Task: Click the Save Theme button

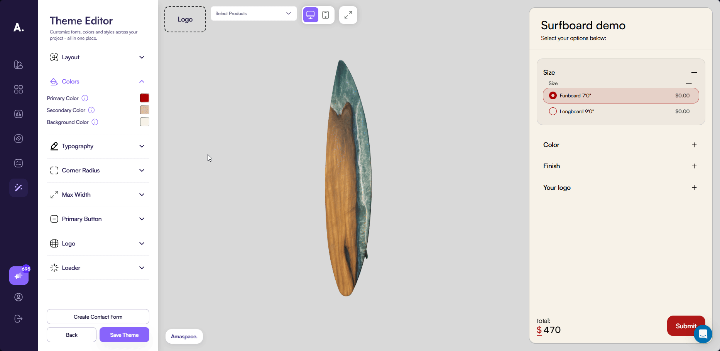Action: click(x=124, y=335)
